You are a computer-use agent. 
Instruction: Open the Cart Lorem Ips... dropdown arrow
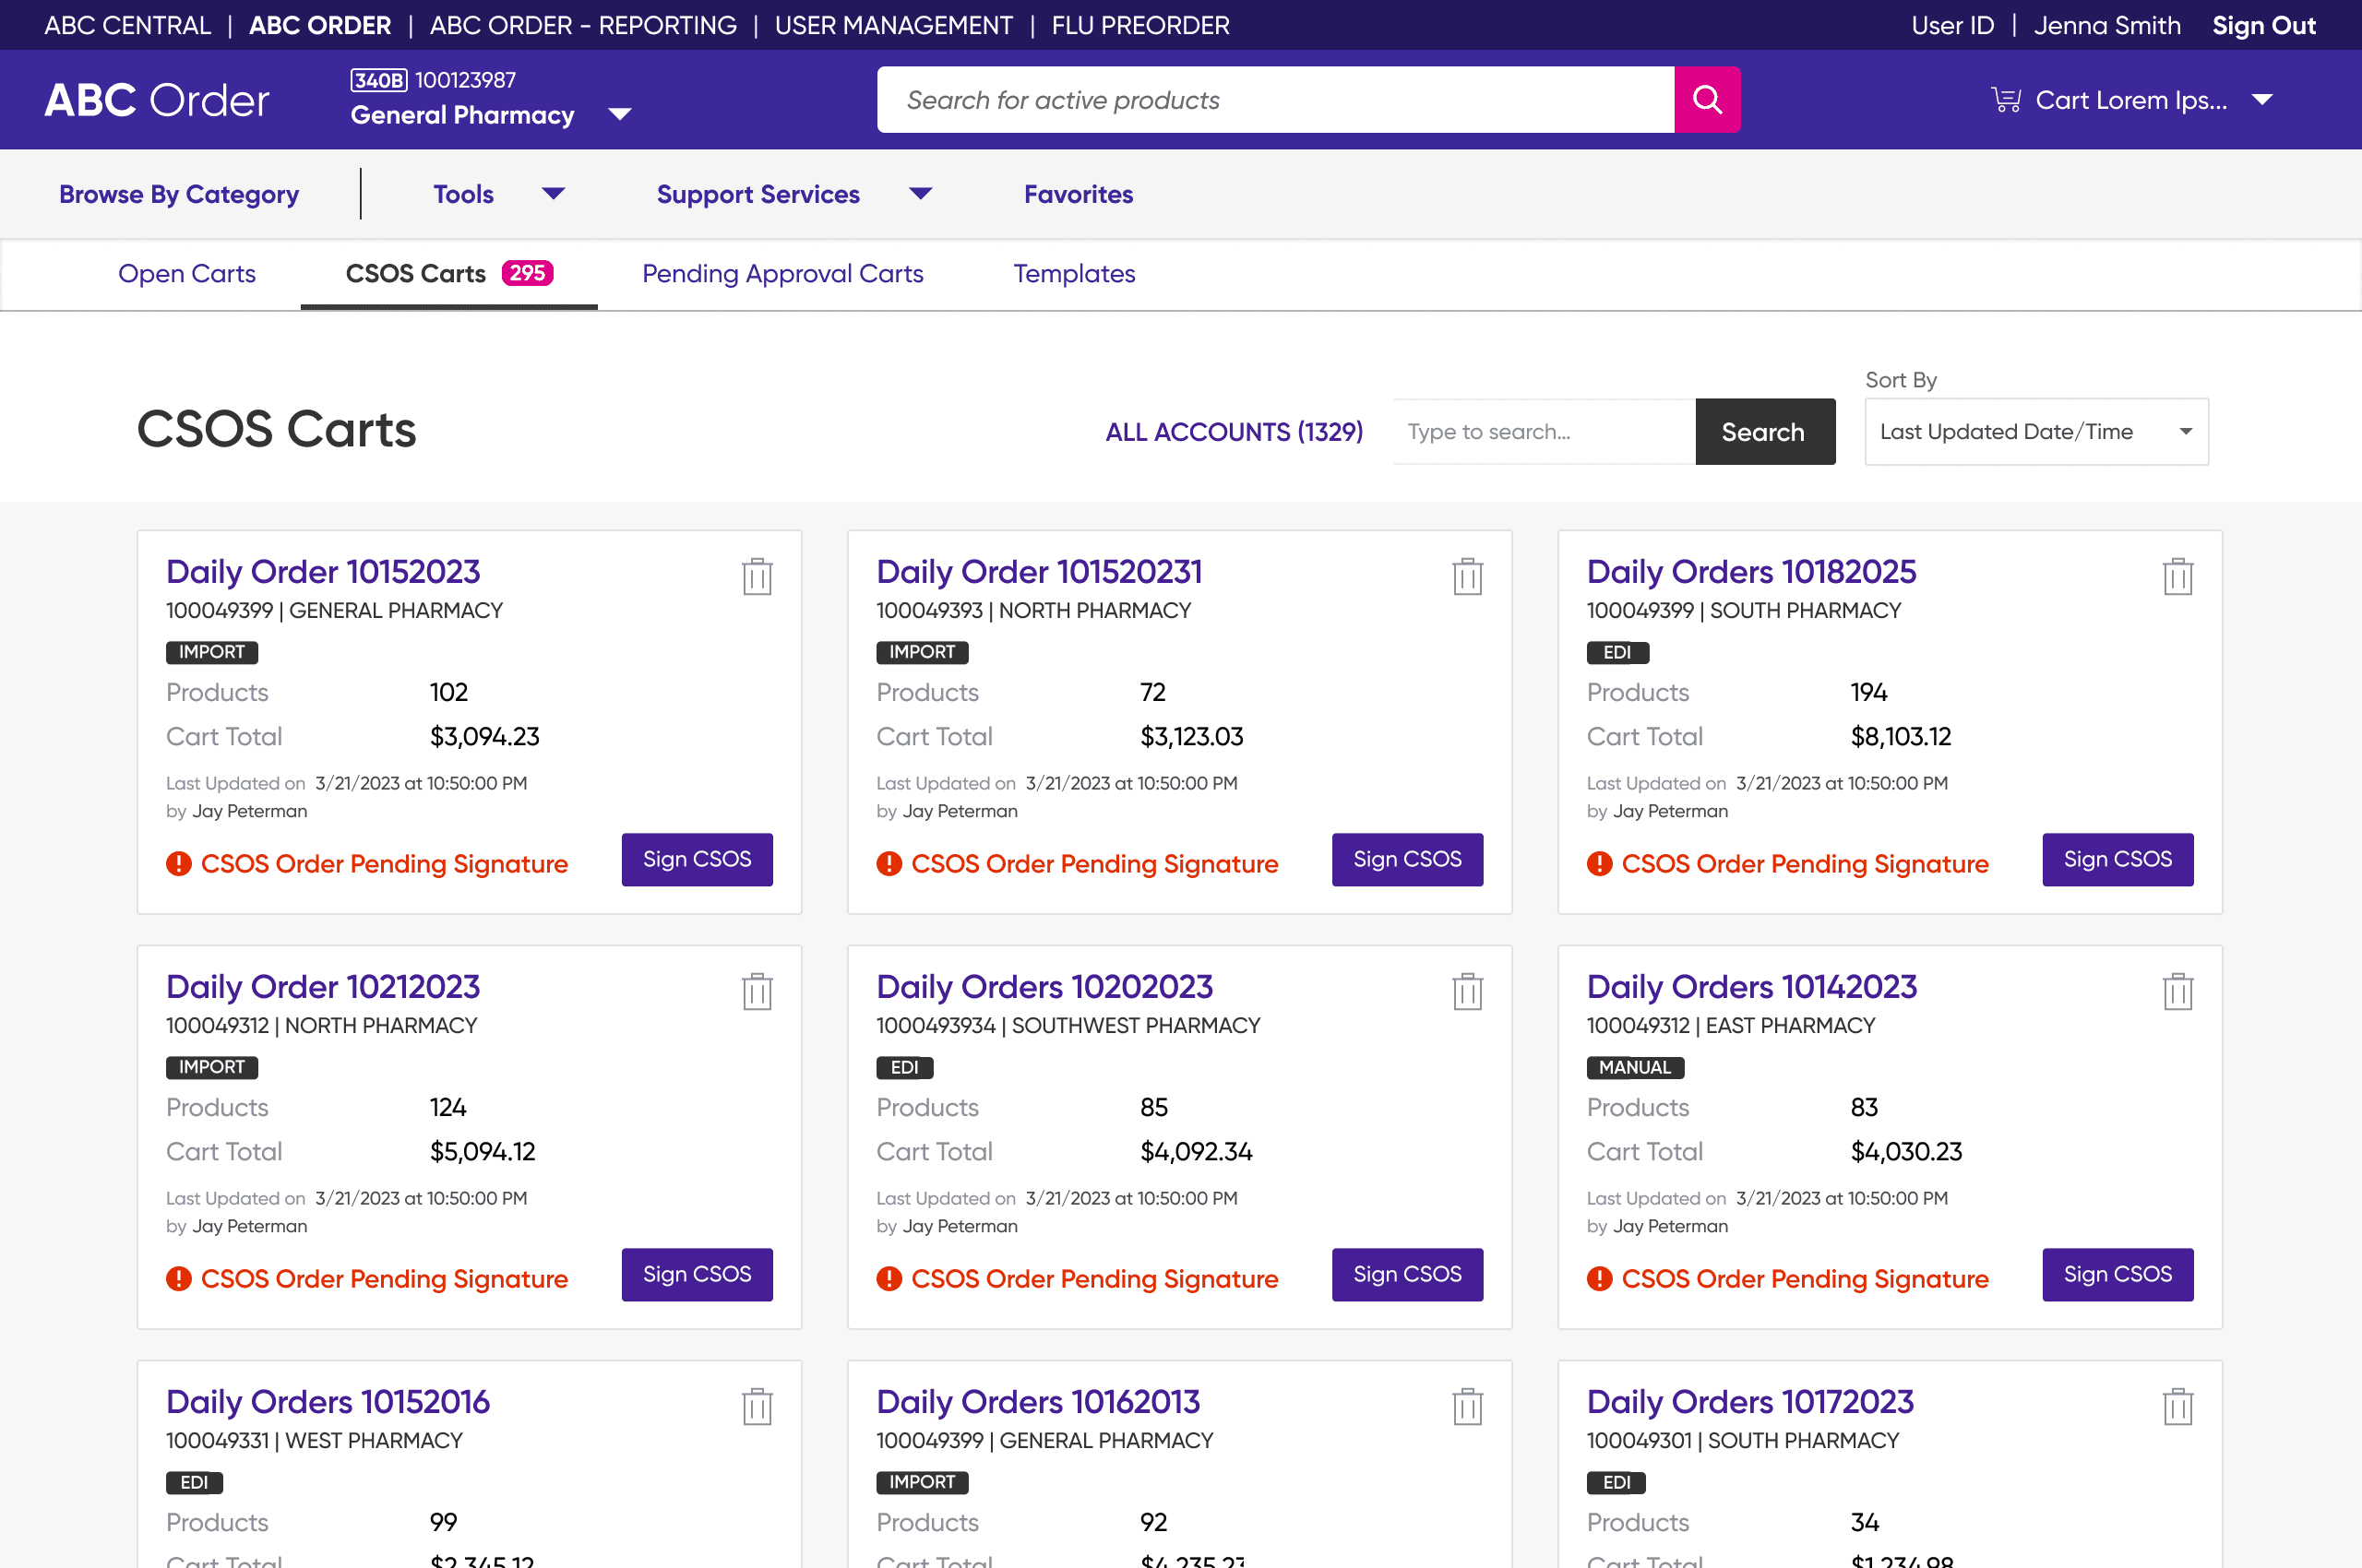pos(2262,100)
